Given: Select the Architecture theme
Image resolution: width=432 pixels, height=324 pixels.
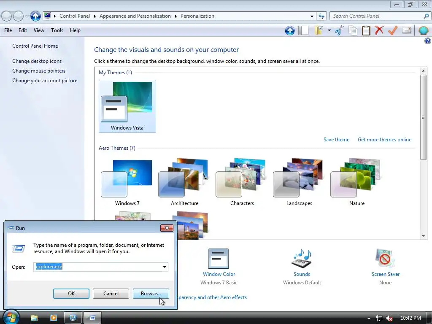Looking at the screenshot, I should coord(184,182).
